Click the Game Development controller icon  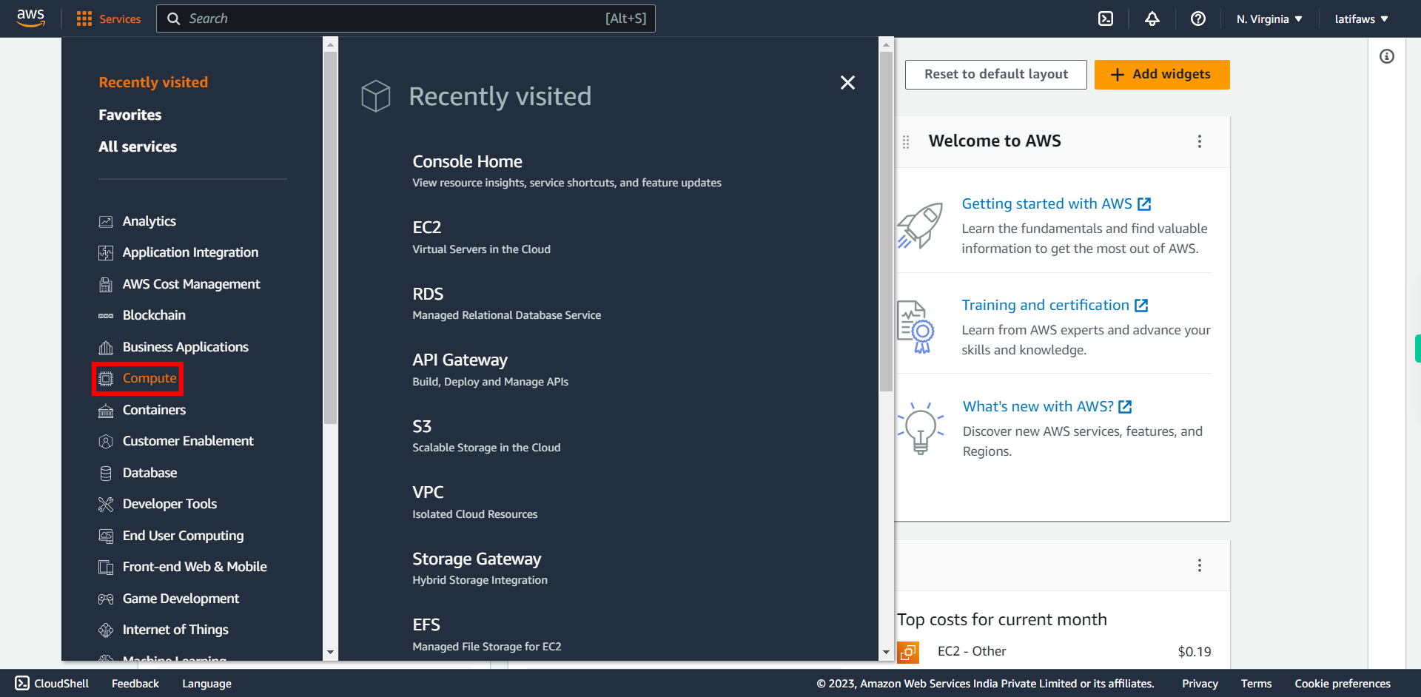point(106,599)
